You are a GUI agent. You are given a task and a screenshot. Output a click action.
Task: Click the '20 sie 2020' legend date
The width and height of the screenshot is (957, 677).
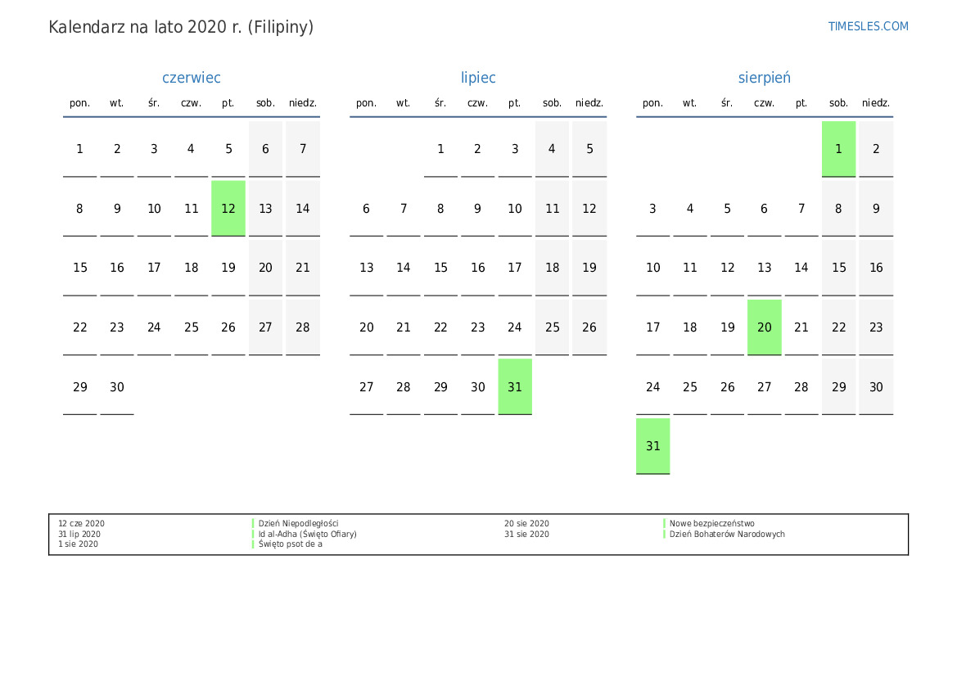(x=526, y=524)
